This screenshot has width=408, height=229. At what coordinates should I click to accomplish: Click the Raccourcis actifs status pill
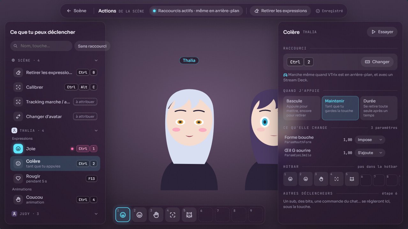tap(196, 11)
